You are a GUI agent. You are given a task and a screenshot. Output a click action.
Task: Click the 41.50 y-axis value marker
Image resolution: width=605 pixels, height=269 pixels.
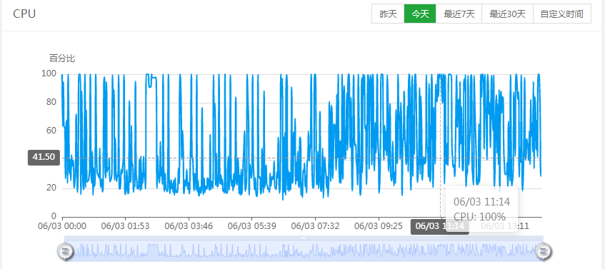click(x=44, y=157)
